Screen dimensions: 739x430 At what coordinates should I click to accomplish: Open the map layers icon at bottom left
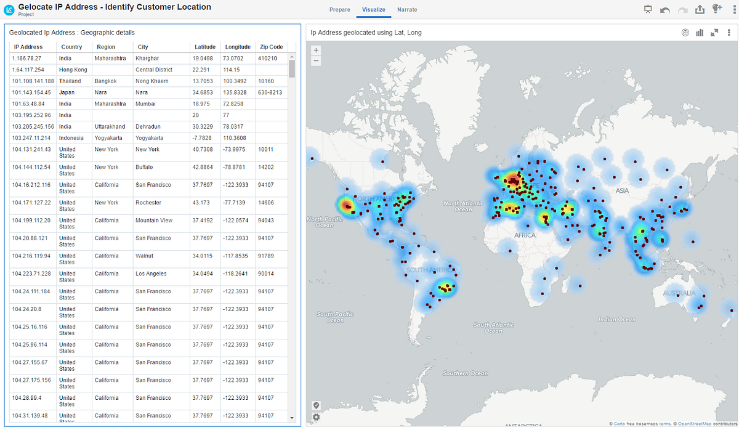(x=316, y=405)
